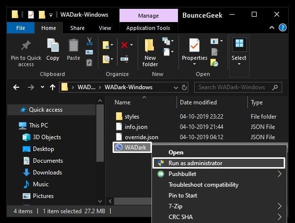Click the Select grid icon
This screenshot has height=223, width=295.
pos(239,43)
